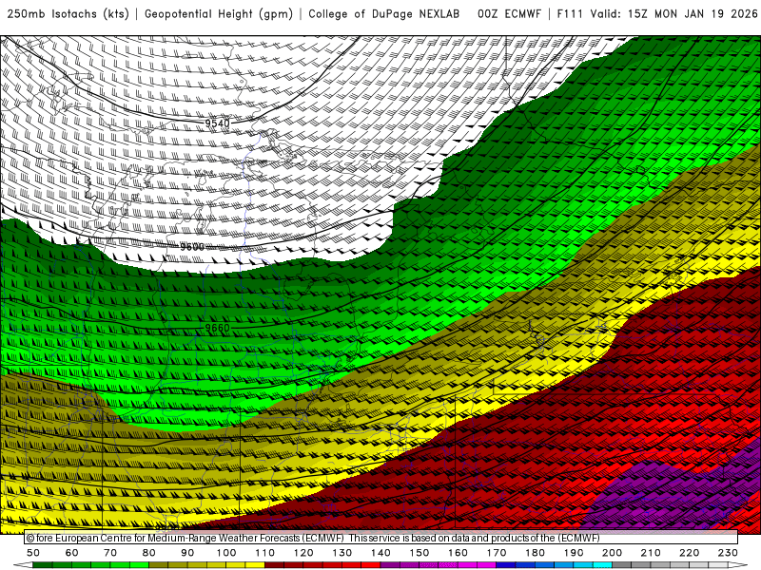
Task: Click the 9660 height contour label
Action: pyautogui.click(x=217, y=328)
